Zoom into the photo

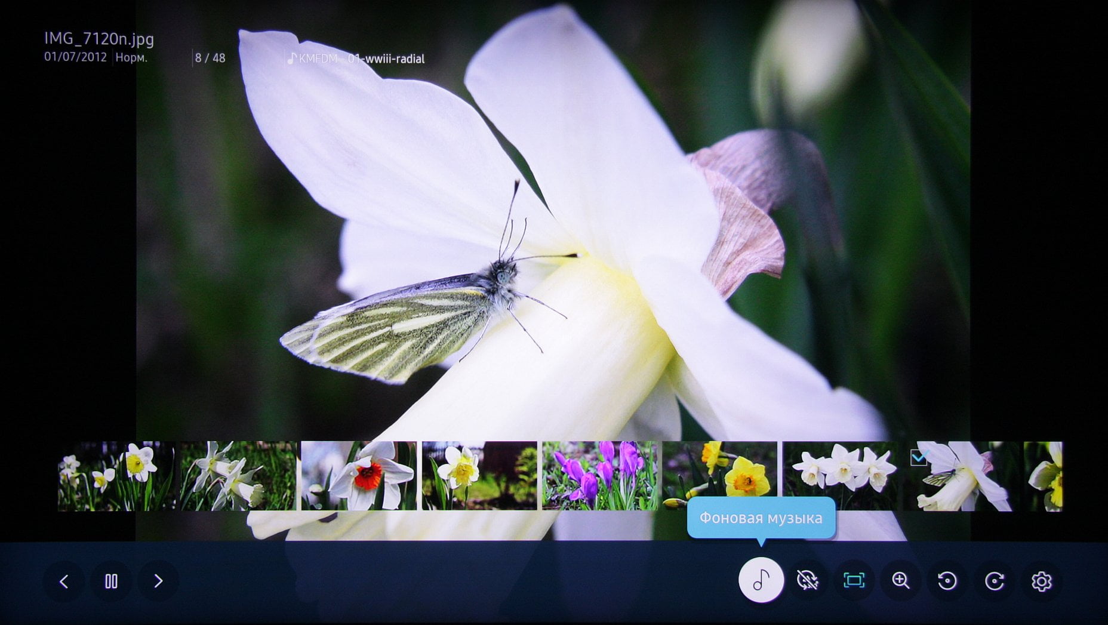point(901,580)
